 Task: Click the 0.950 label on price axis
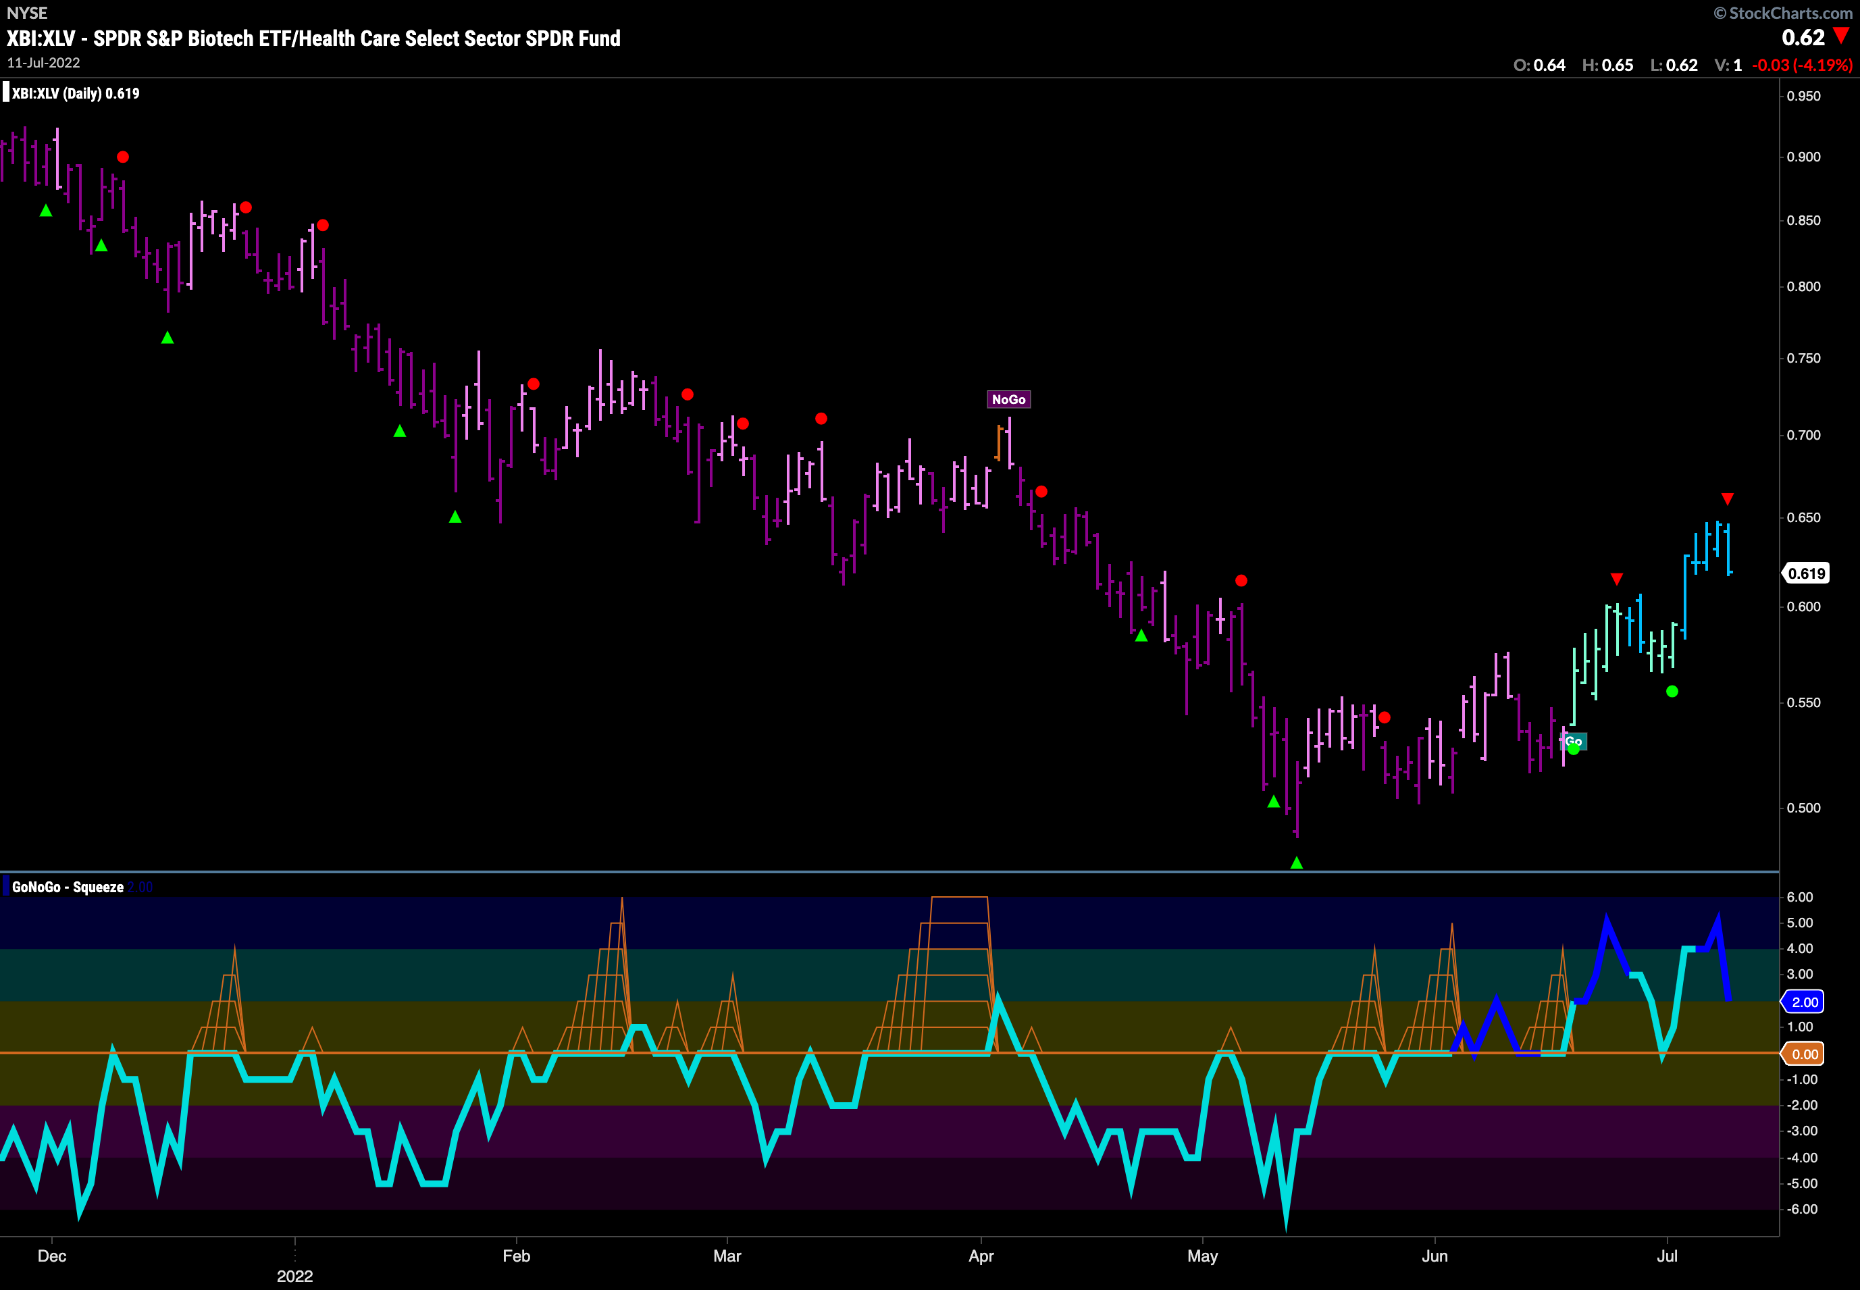tap(1803, 96)
